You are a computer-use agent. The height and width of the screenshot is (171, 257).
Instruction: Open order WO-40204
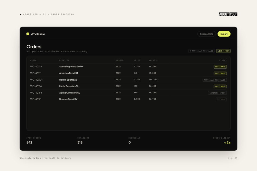tap(36, 80)
